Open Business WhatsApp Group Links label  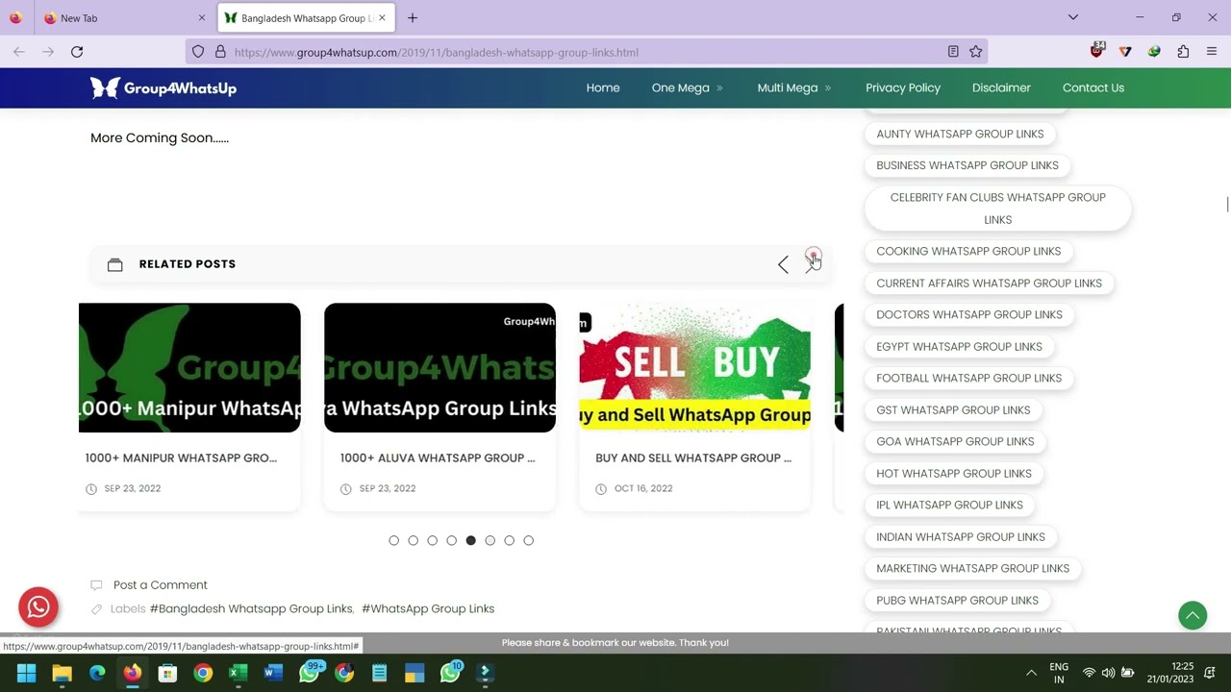tap(967, 165)
